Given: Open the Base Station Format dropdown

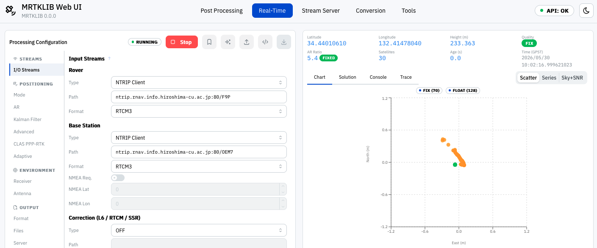Looking at the screenshot, I should tap(199, 166).
